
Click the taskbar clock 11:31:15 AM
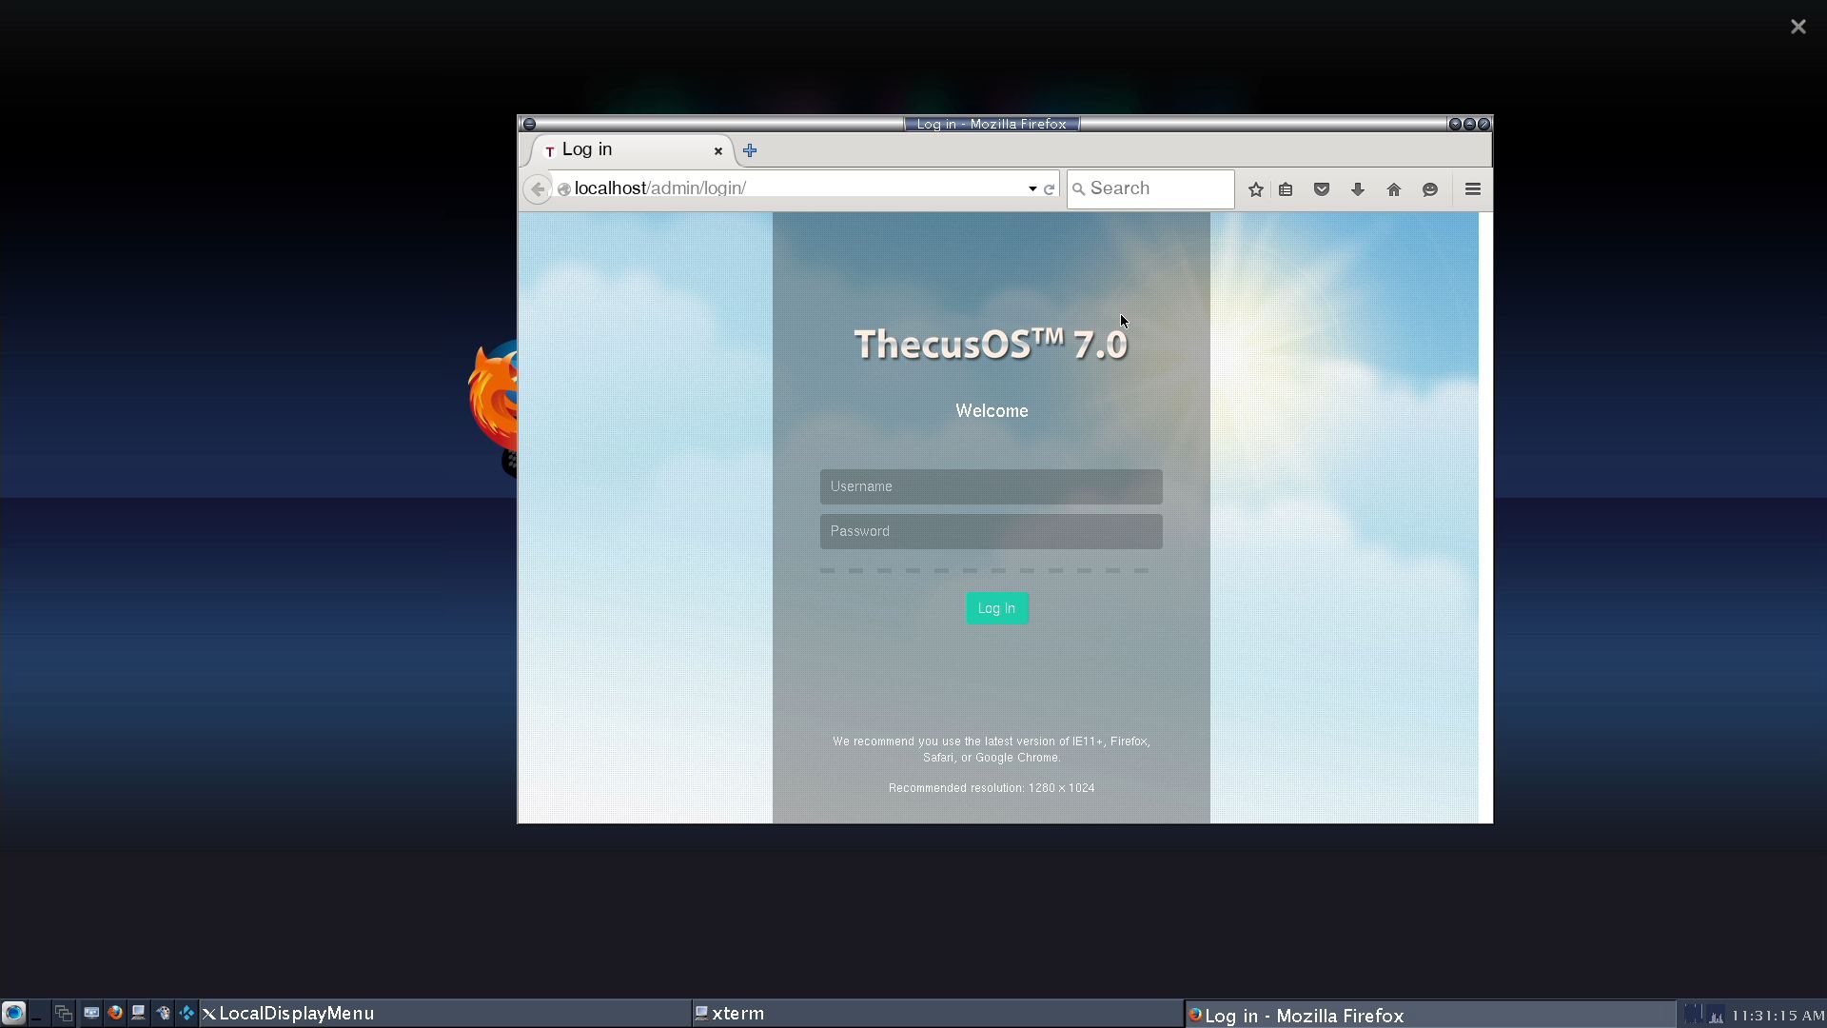tap(1778, 1016)
